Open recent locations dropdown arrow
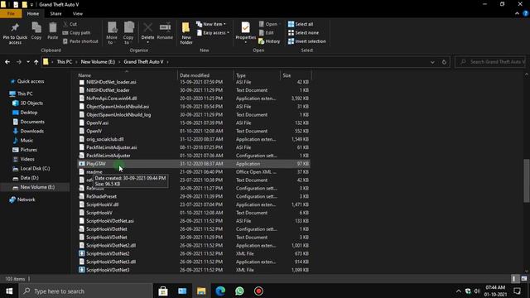The image size is (530, 298). 28,62
